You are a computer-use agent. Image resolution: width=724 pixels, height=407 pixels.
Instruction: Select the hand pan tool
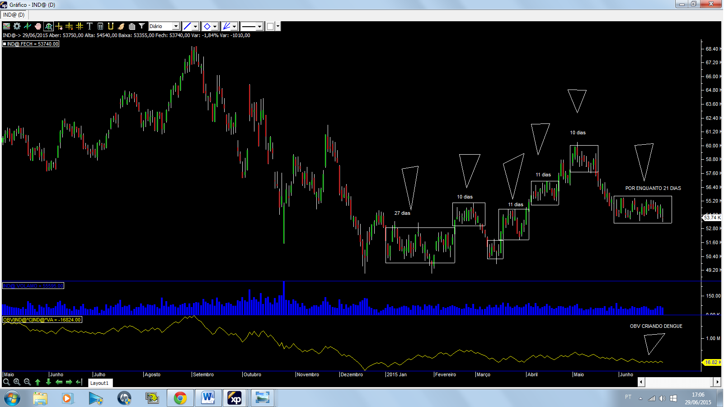pyautogui.click(x=38, y=26)
